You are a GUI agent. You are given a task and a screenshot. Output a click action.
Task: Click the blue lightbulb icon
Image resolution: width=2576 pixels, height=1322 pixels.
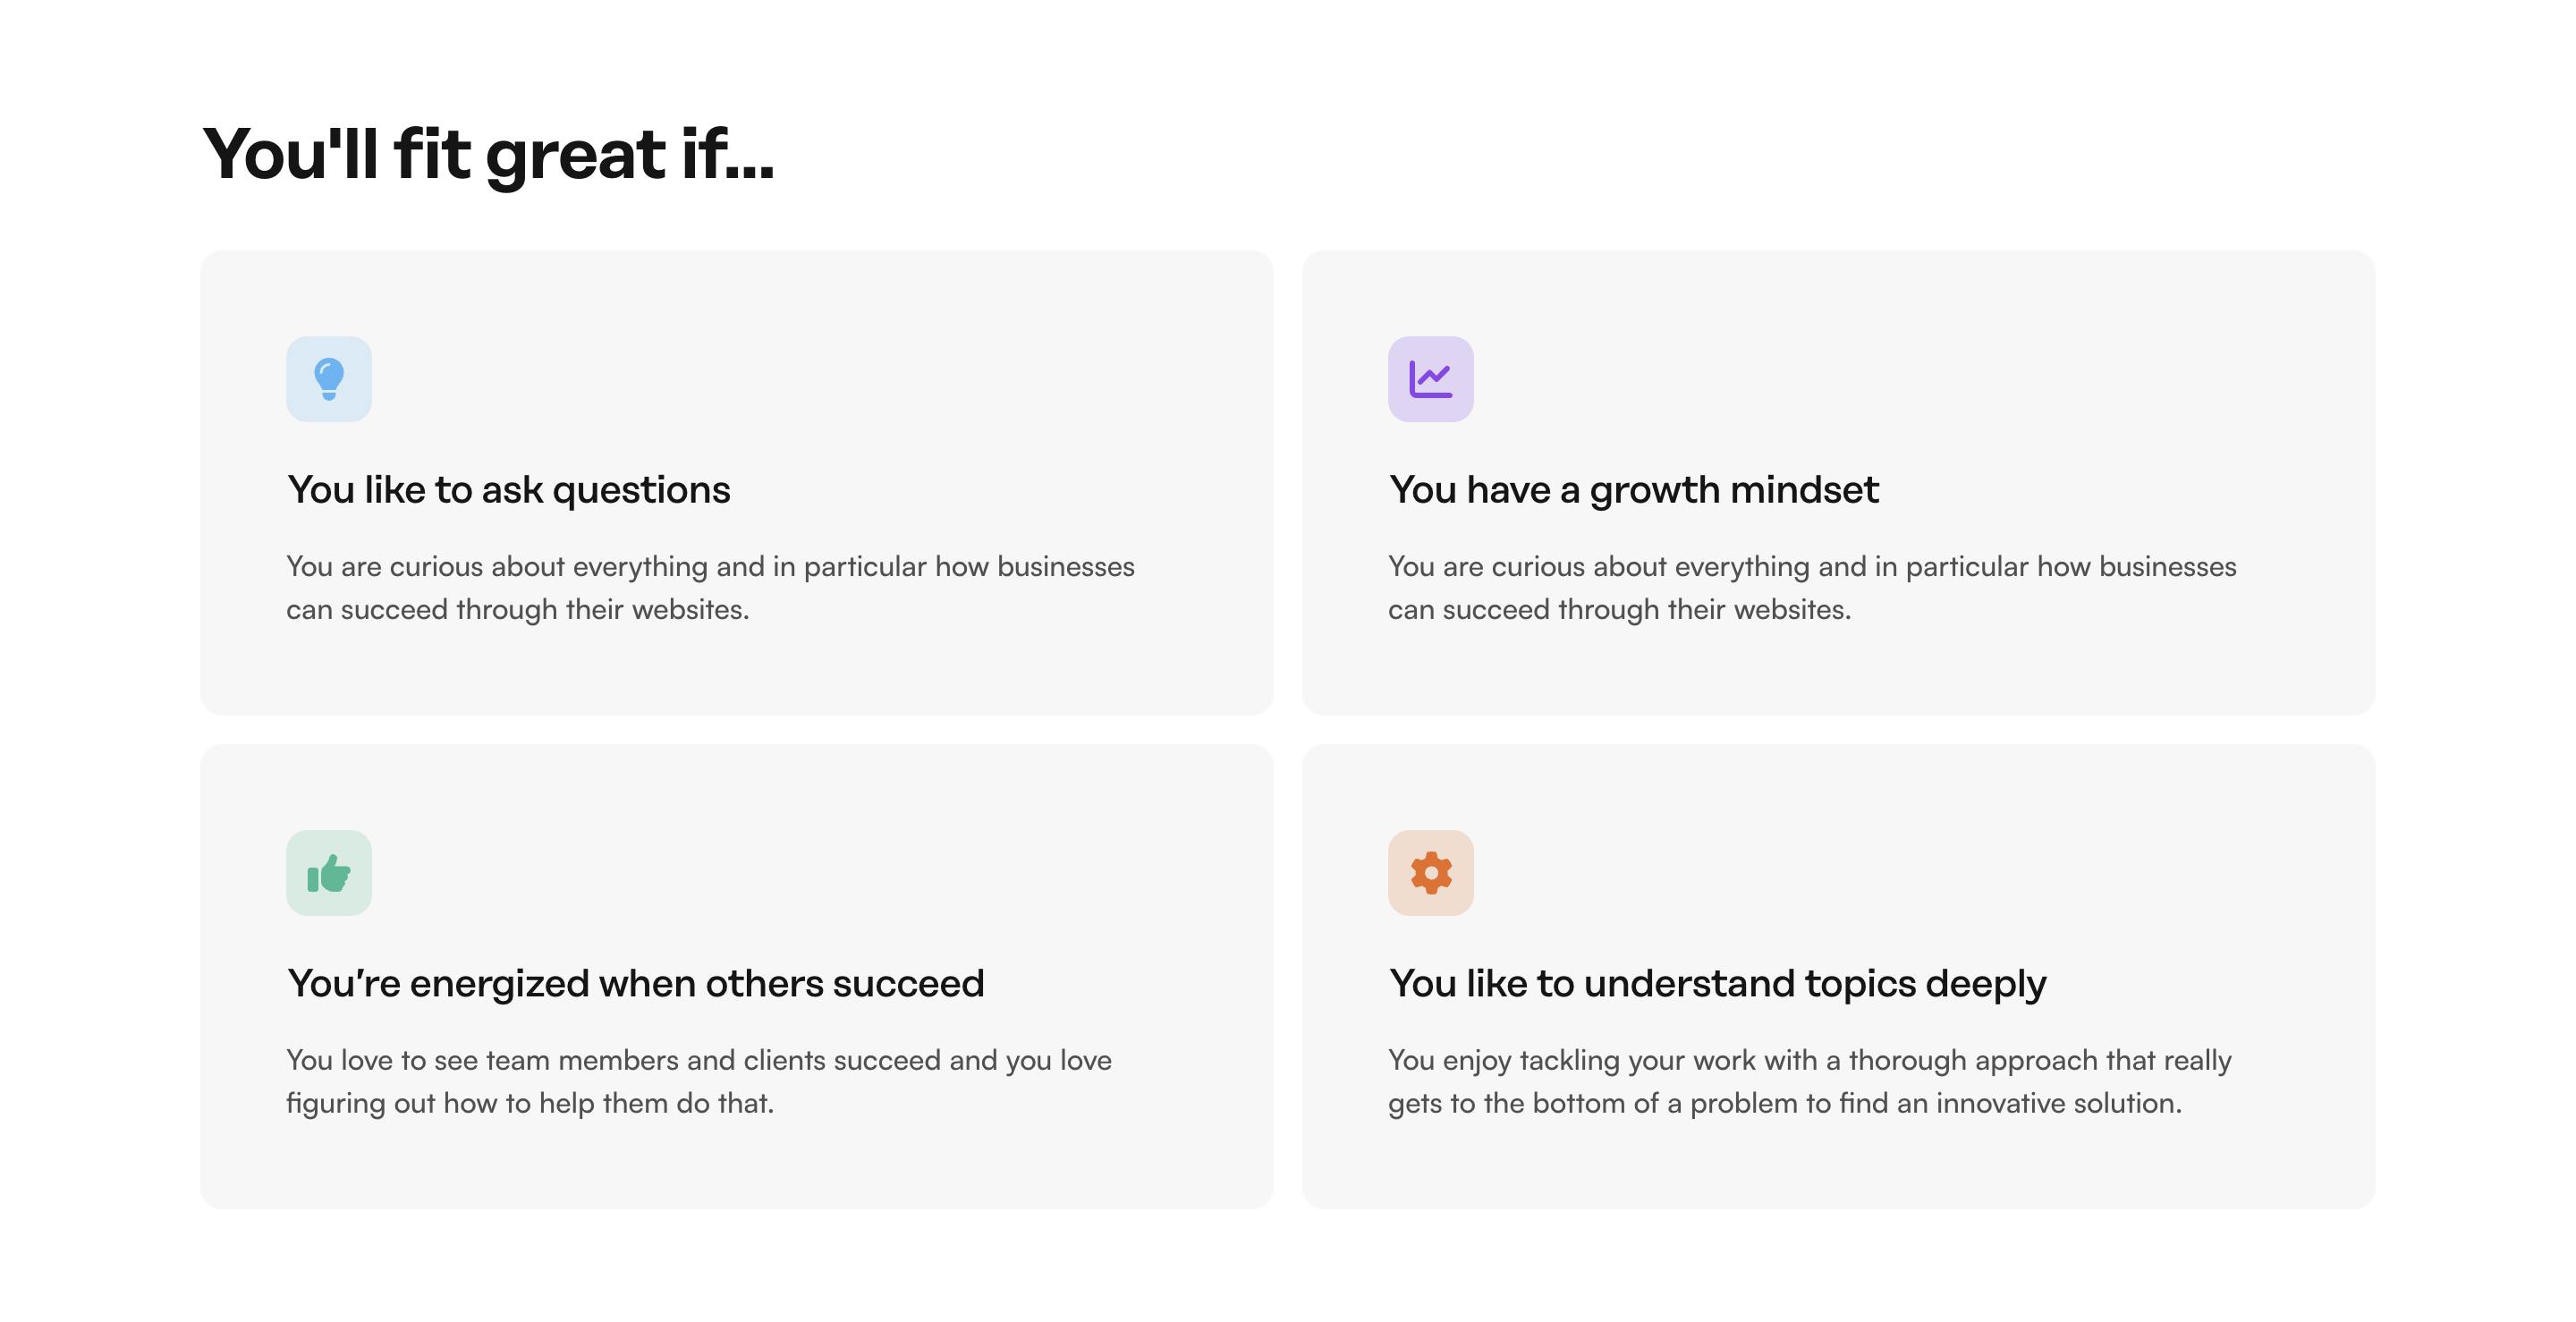tap(328, 378)
